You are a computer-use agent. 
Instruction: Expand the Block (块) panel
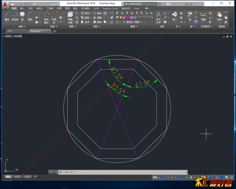(178, 26)
